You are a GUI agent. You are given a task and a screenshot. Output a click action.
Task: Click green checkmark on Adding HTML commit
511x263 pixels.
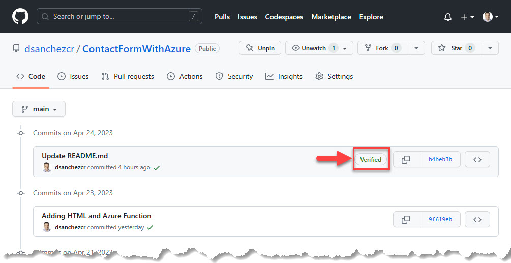click(150, 228)
